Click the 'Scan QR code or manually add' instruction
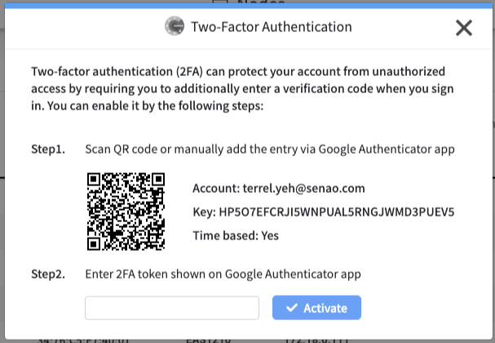The width and height of the screenshot is (495, 343). 269,149
